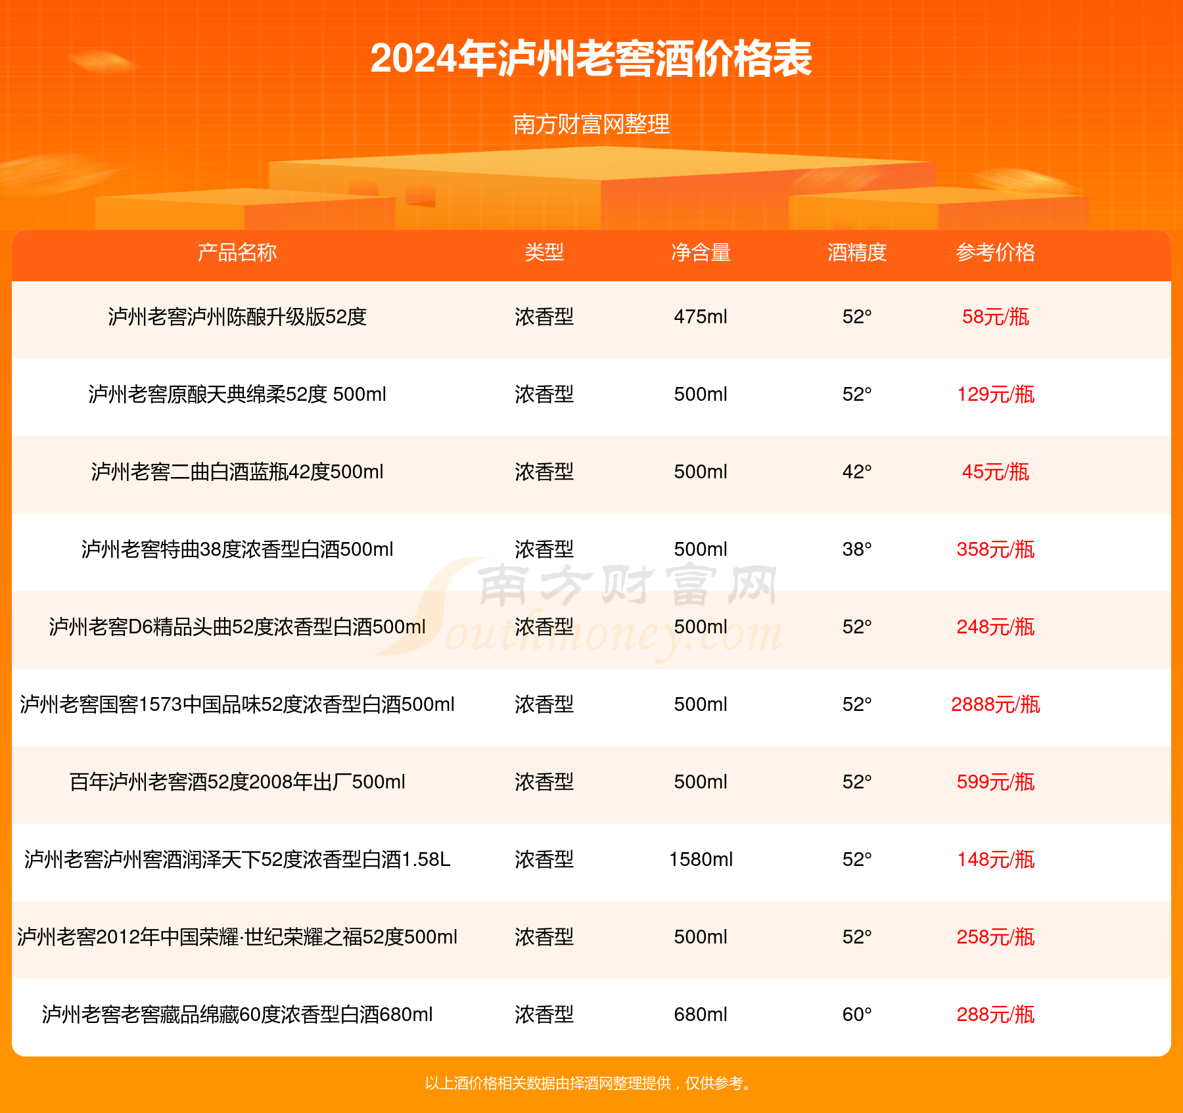Click the title "2024年泸州老窖酒价格表"
Image resolution: width=1183 pixels, height=1113 pixels.
point(591,58)
